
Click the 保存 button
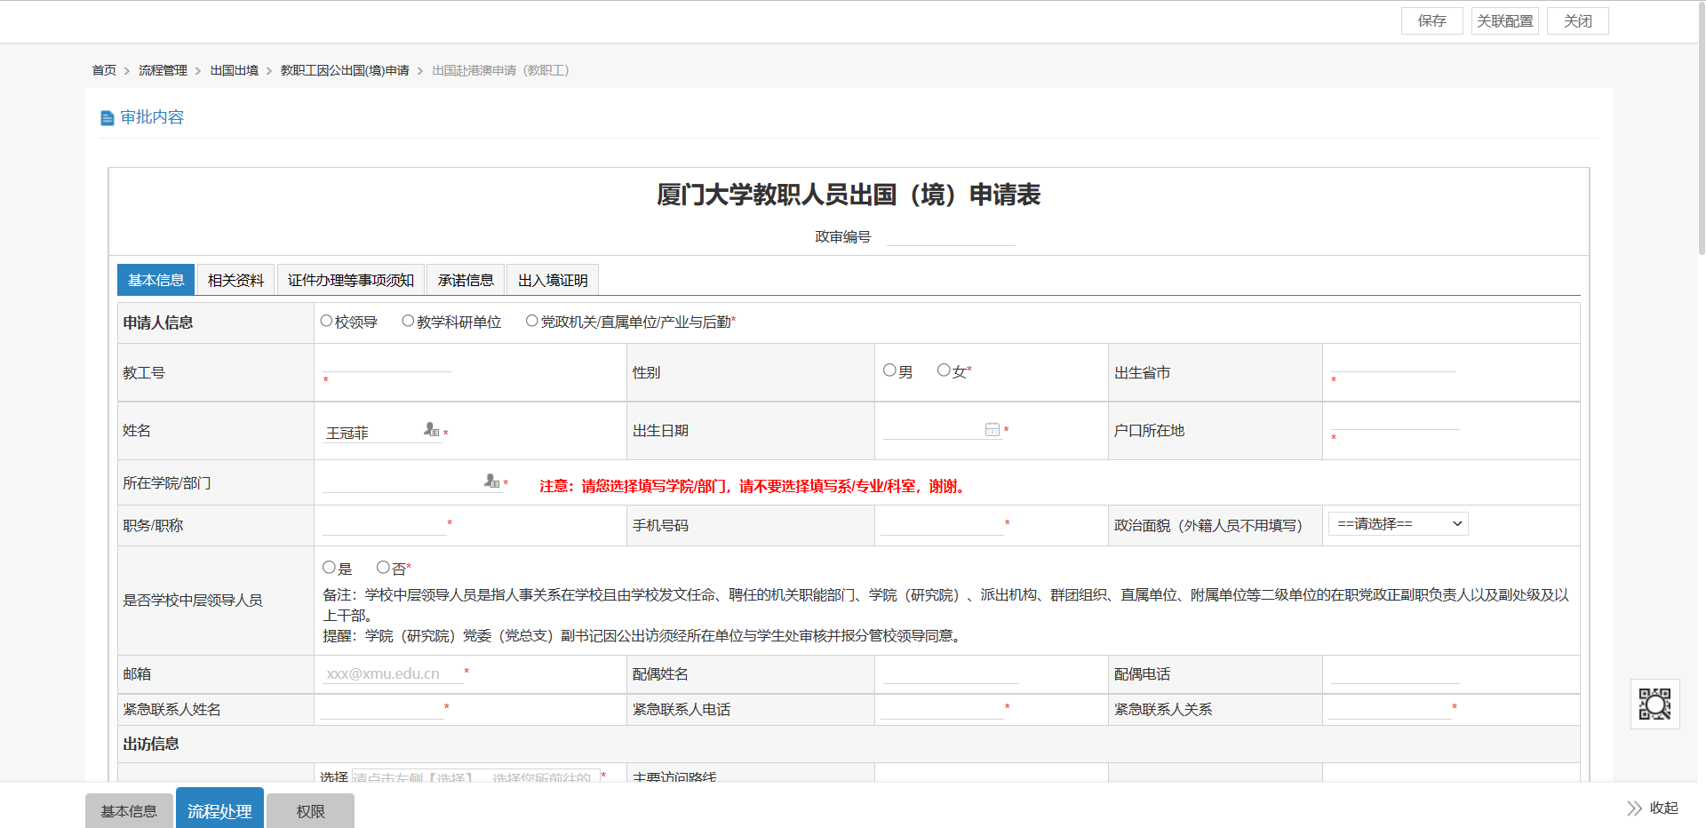click(1431, 21)
